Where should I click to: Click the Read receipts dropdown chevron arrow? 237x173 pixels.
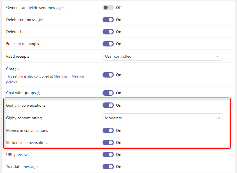218,56
